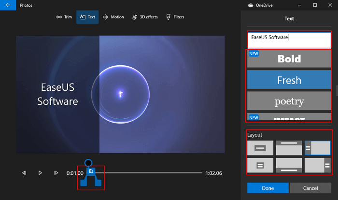Image resolution: width=338 pixels, height=200 pixels.
Task: Select the right side text layout
Action: [317, 166]
